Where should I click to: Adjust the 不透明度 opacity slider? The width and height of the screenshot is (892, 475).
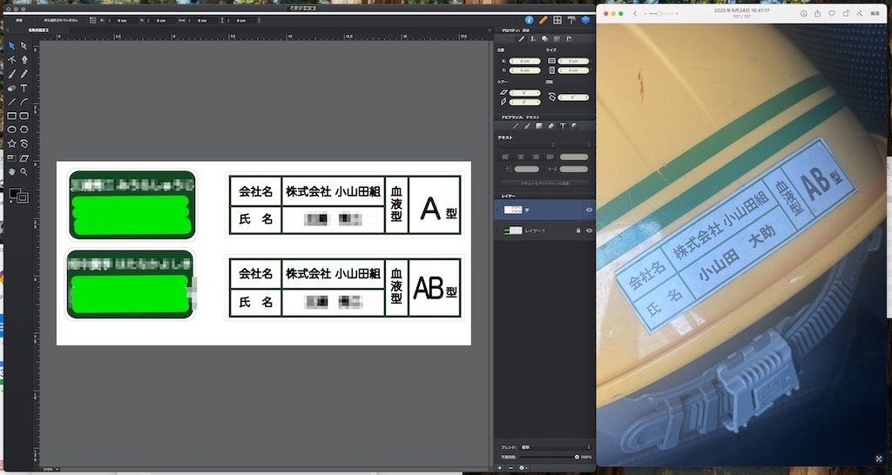(549, 457)
